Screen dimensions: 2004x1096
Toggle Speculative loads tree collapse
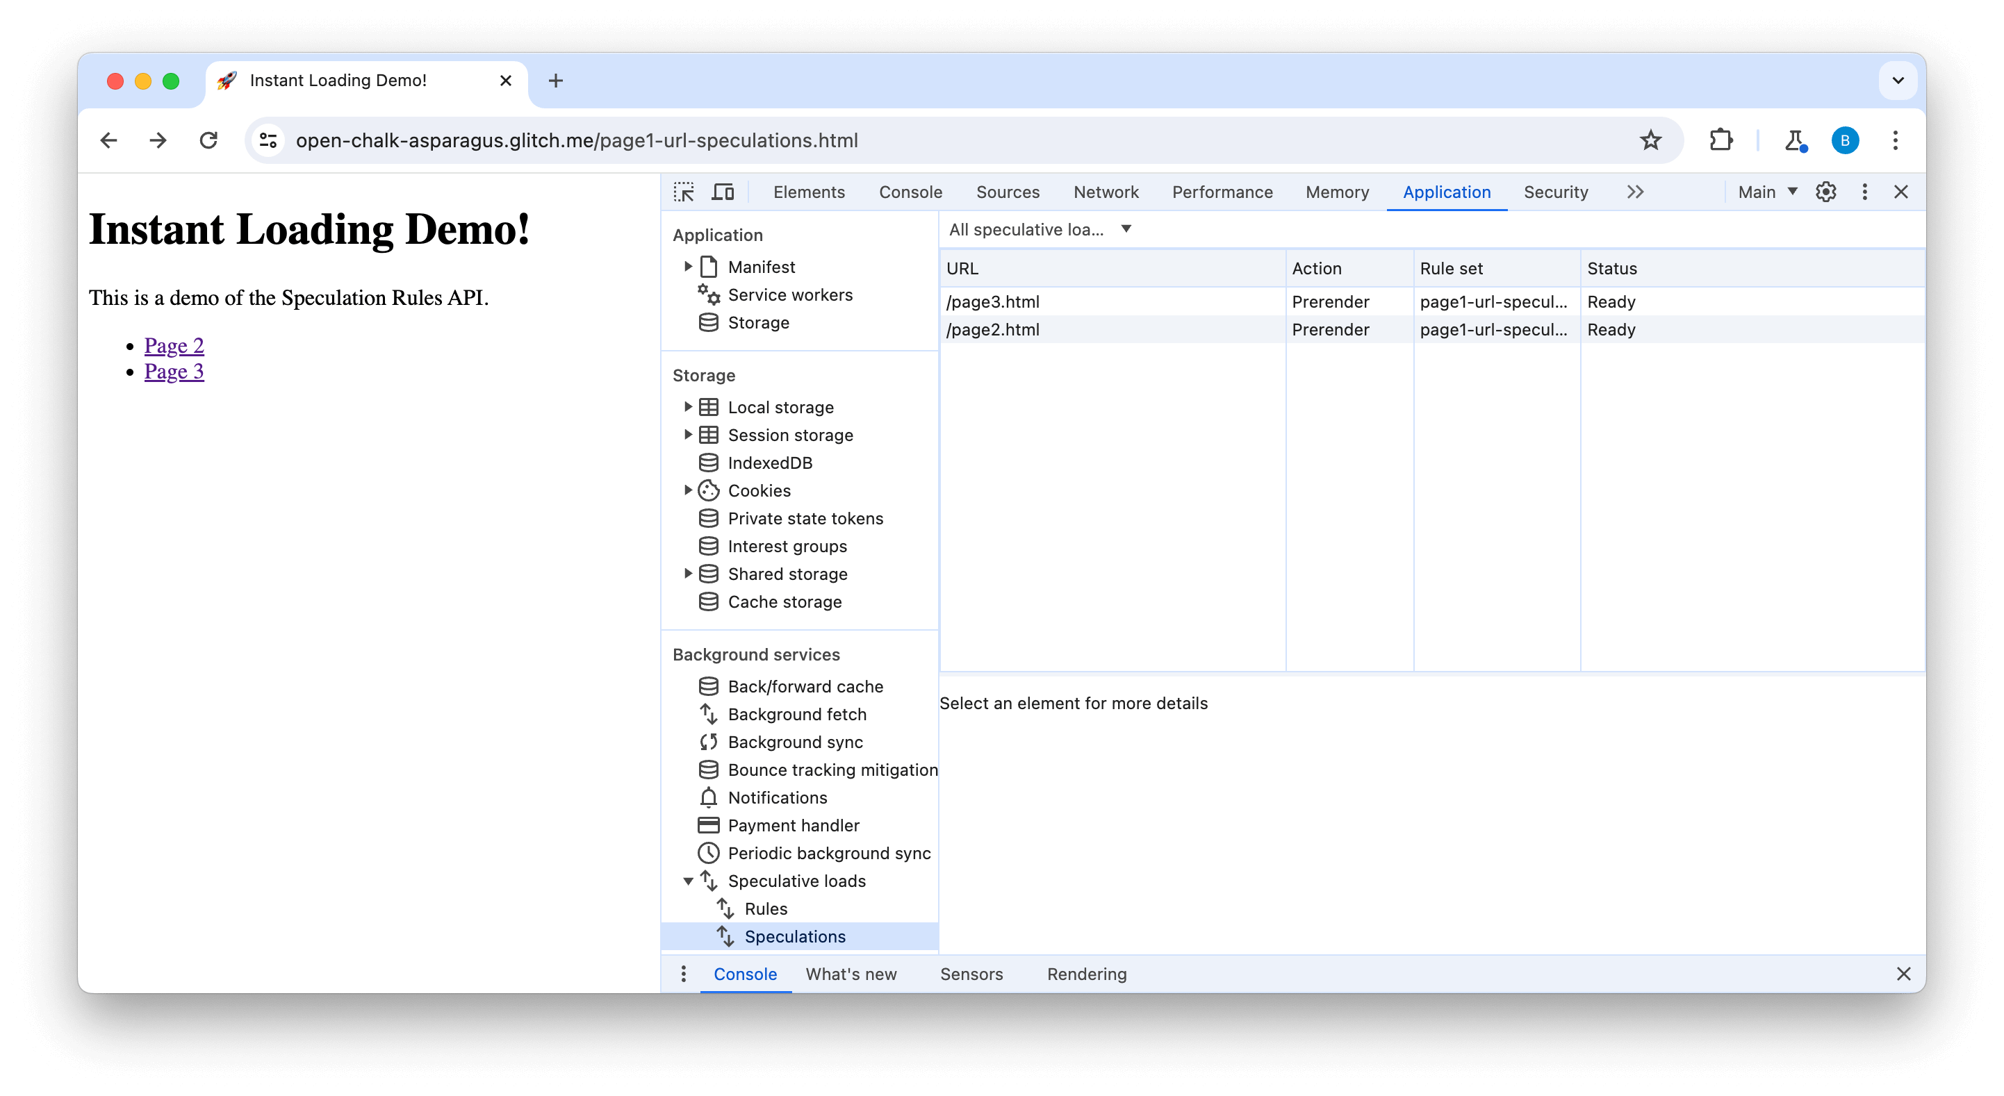[687, 880]
